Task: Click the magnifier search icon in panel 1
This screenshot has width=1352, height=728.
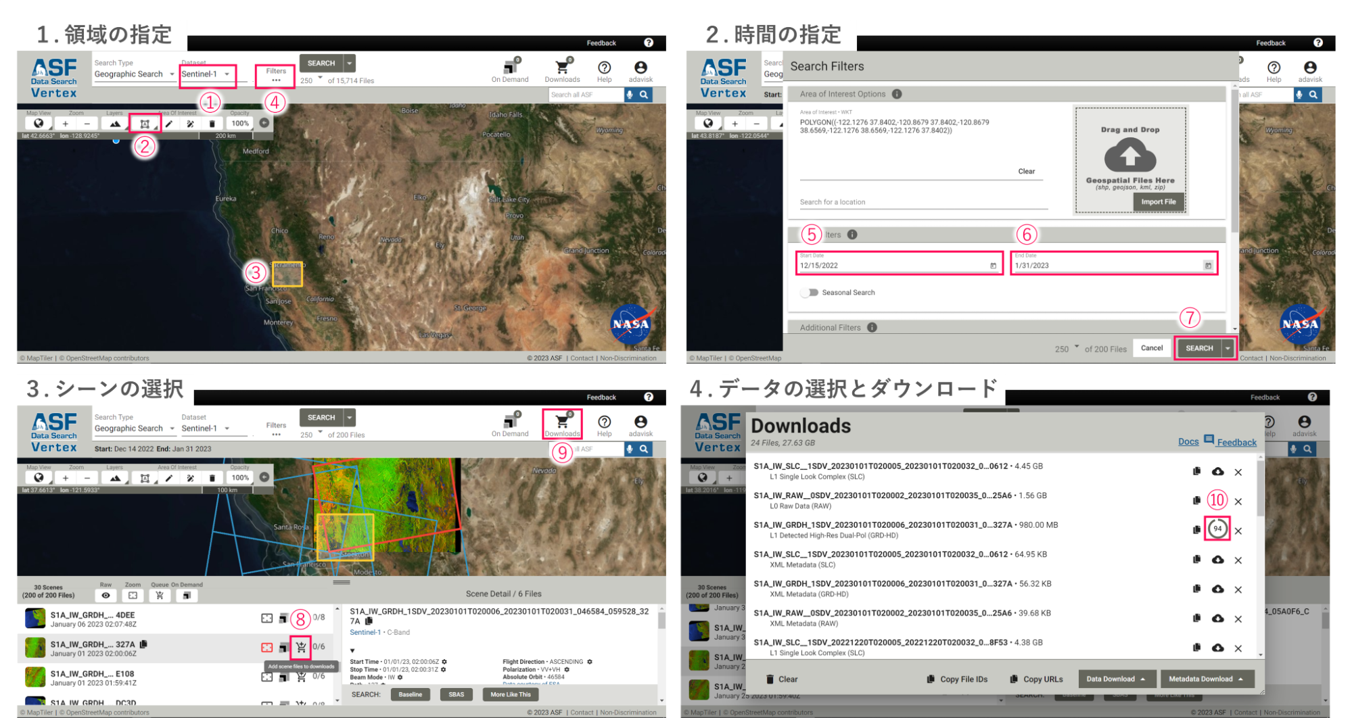Action: [x=645, y=95]
